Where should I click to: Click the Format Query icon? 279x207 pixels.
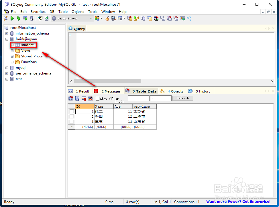pyautogui.click(x=40, y=18)
